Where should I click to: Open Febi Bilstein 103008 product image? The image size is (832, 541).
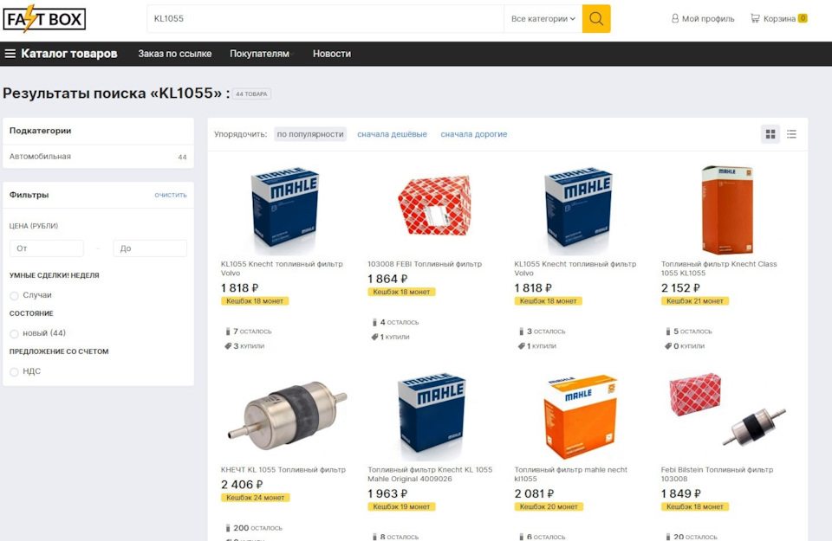tap(727, 409)
